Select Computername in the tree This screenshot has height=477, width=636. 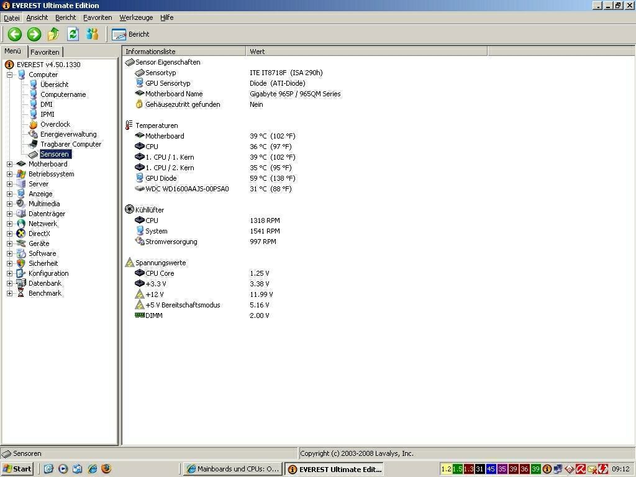click(63, 94)
